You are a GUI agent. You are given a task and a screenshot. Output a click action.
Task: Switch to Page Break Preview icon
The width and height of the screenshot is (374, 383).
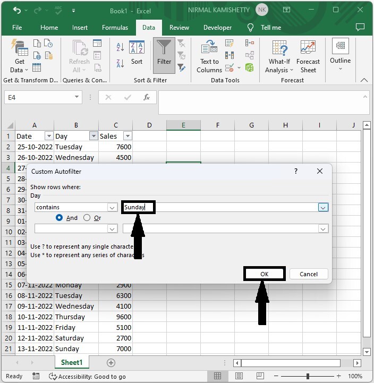click(x=260, y=376)
